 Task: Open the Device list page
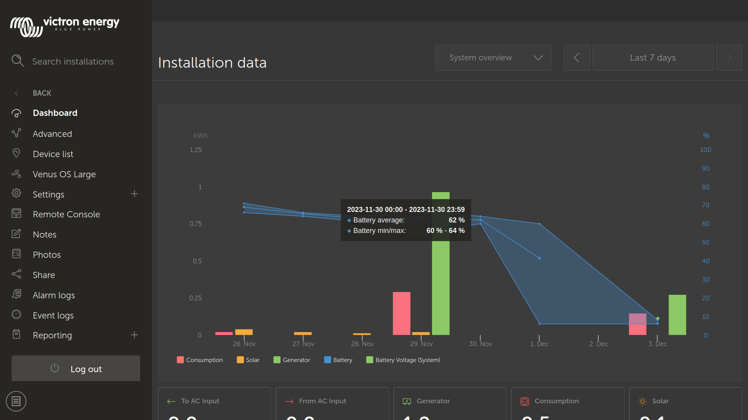coord(53,154)
